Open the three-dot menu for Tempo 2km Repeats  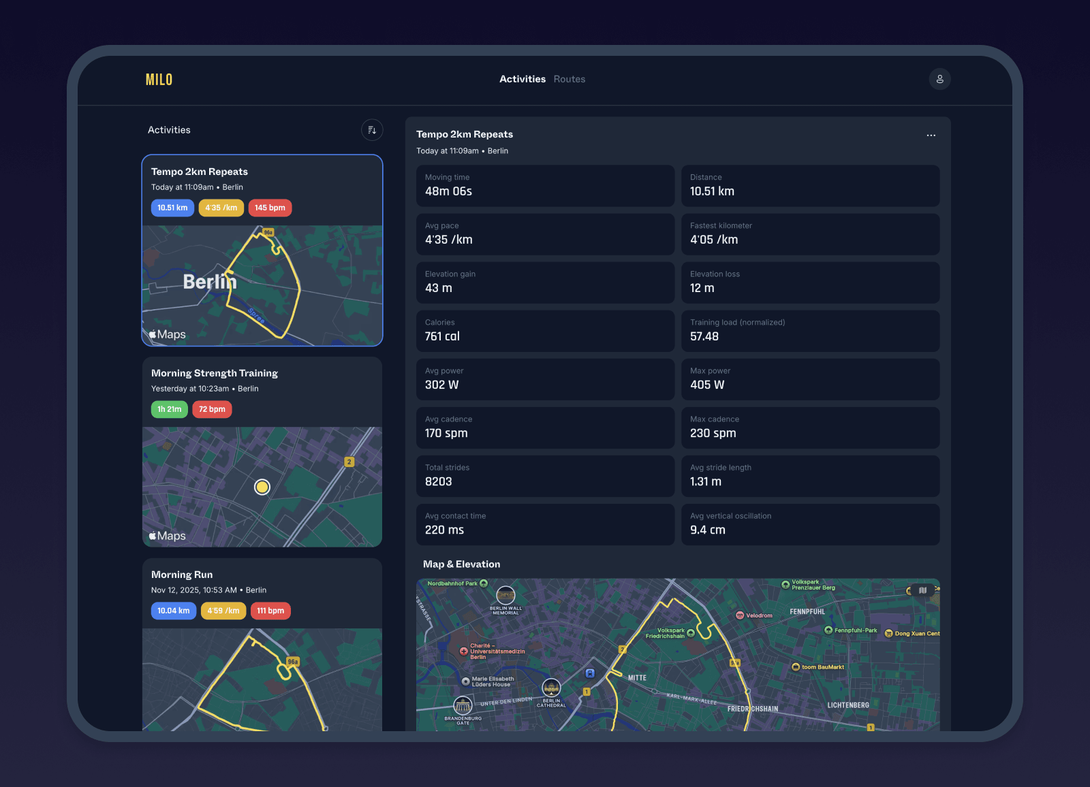(931, 135)
